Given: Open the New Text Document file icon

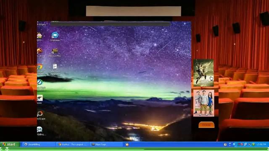Looking at the screenshot, I should [x=55, y=66].
